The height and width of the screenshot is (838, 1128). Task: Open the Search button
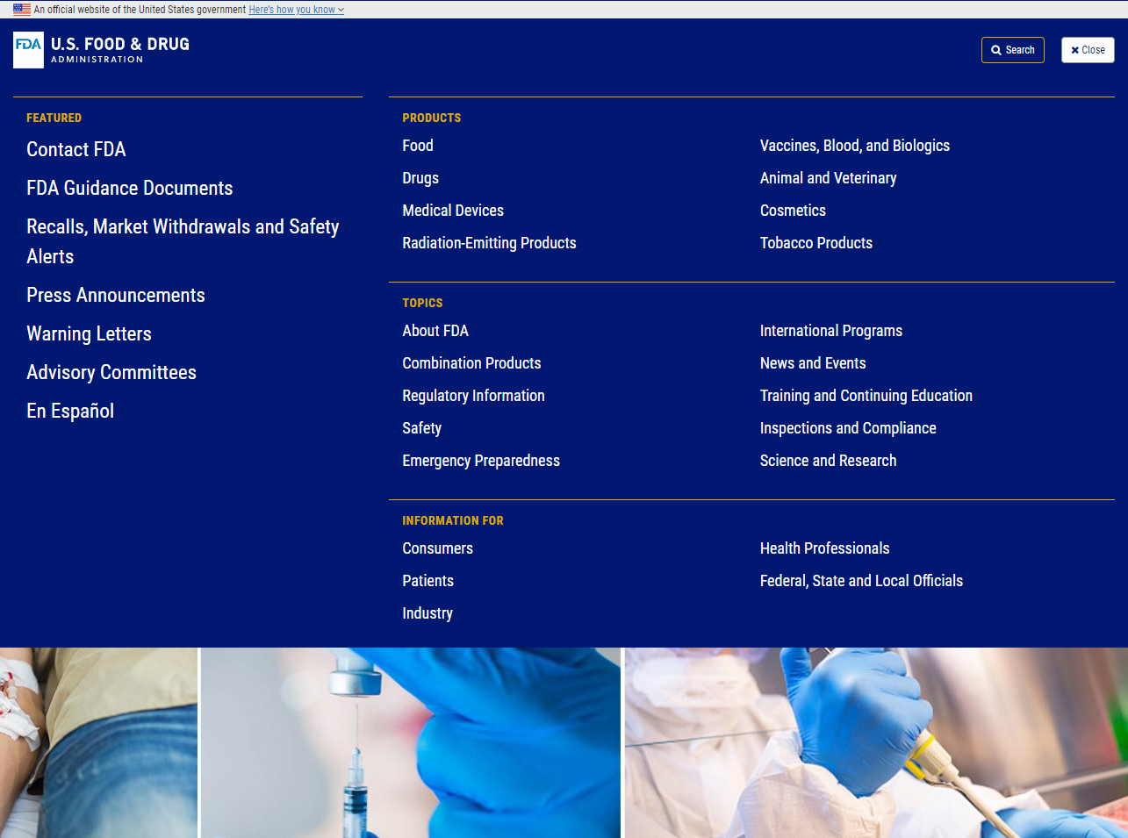[x=1013, y=50]
